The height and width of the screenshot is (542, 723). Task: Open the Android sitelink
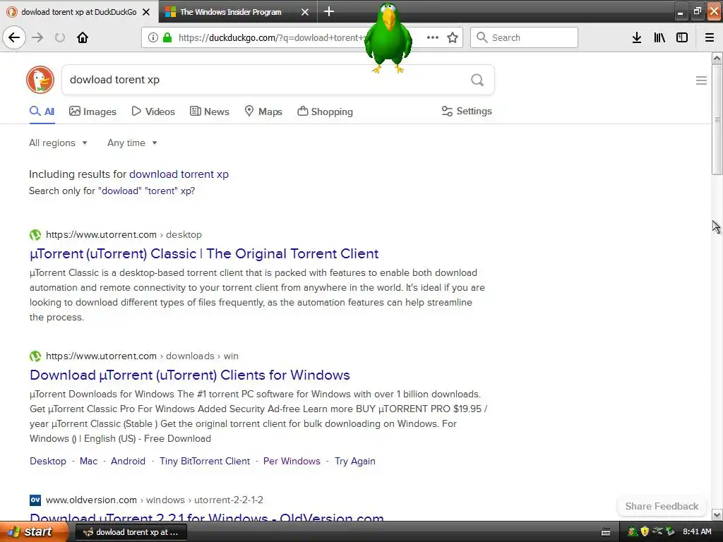pyautogui.click(x=129, y=462)
